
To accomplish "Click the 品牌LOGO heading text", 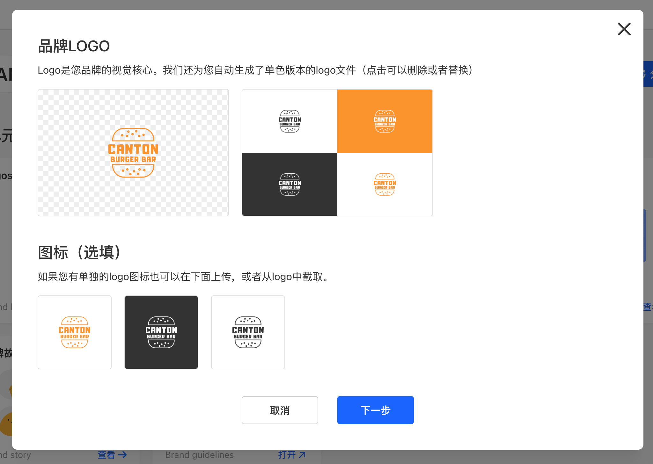I will (x=74, y=46).
